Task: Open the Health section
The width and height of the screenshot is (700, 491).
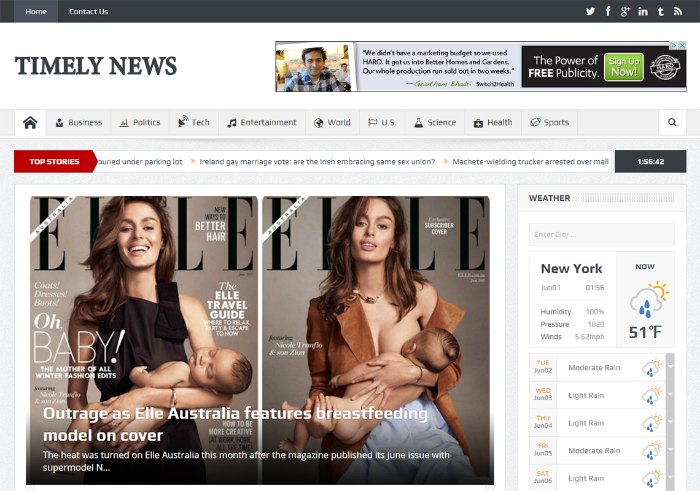Action: [493, 122]
